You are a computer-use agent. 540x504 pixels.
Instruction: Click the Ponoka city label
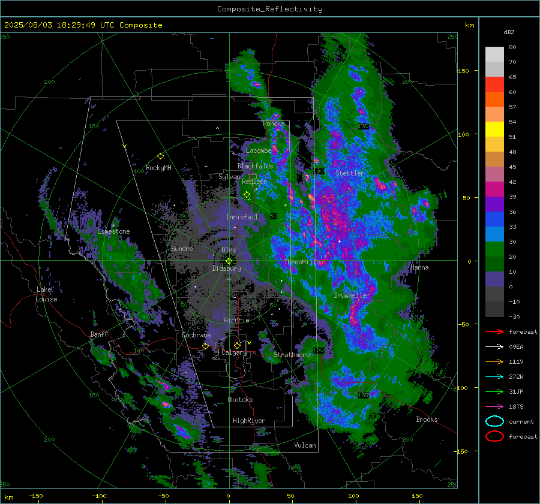[x=274, y=123]
